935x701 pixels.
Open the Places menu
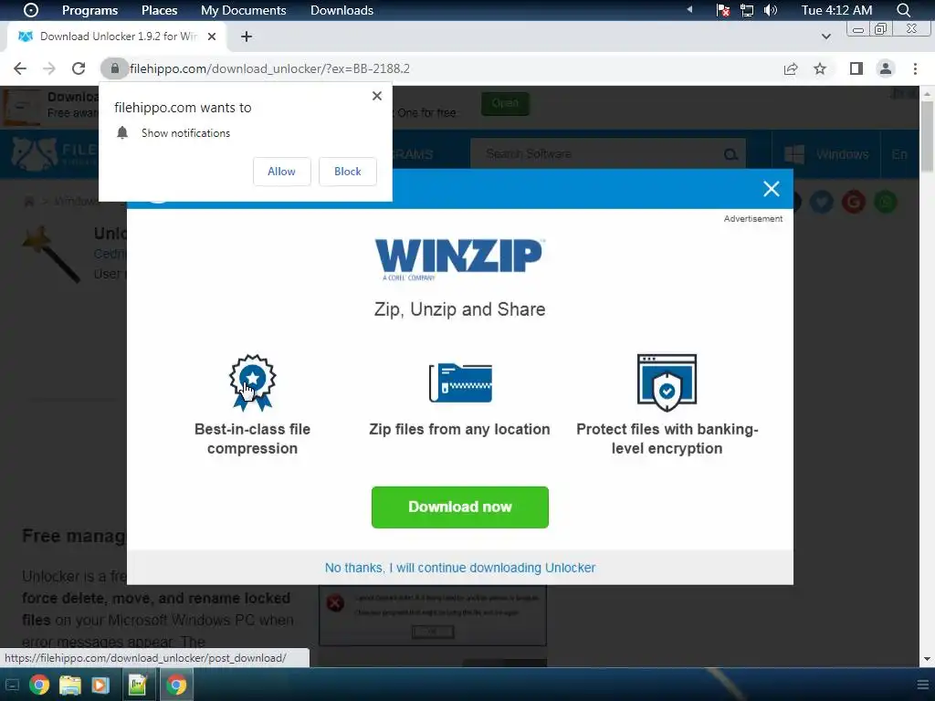click(159, 10)
